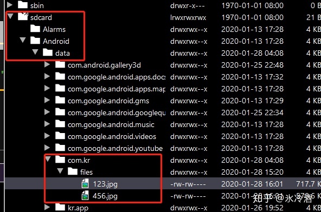
Task: Click the com.android.gallery3d folder icon
Action: 60,64
